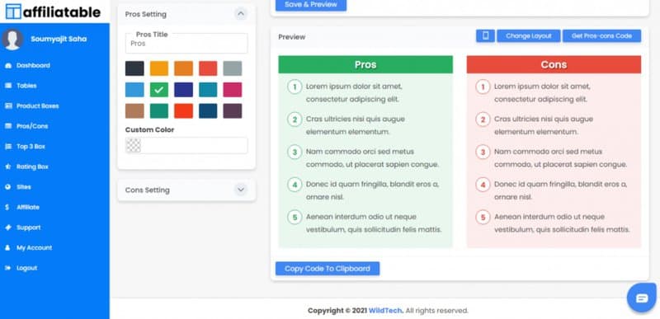Click Copy Code To Clipboard button
The width and height of the screenshot is (660, 319).
coord(328,269)
